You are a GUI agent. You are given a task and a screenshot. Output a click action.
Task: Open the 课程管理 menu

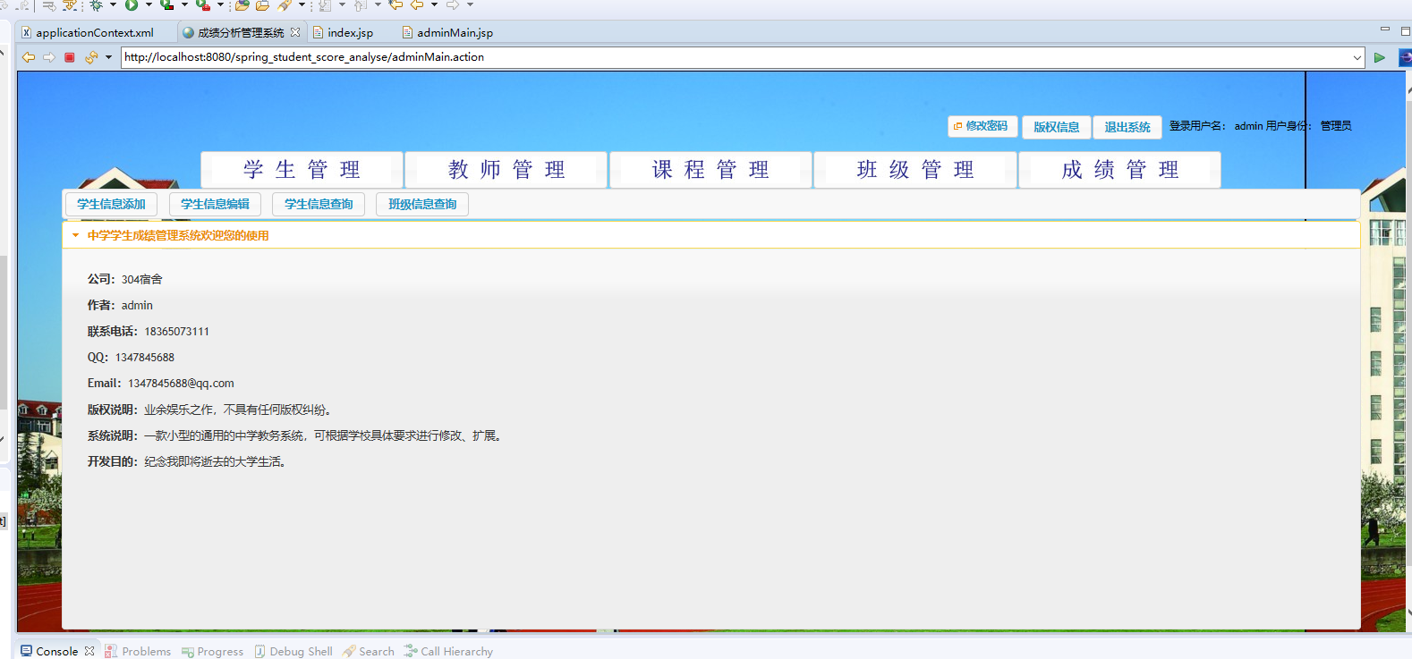coord(710,170)
